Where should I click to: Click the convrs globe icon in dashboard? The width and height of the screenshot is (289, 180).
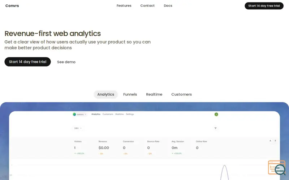point(74,114)
